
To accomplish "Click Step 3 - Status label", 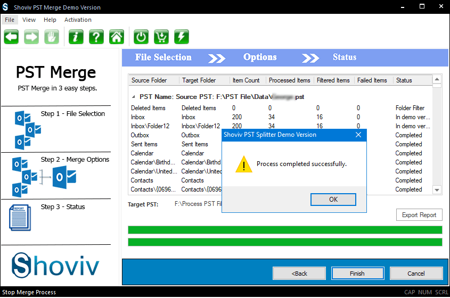I will 62,207.
